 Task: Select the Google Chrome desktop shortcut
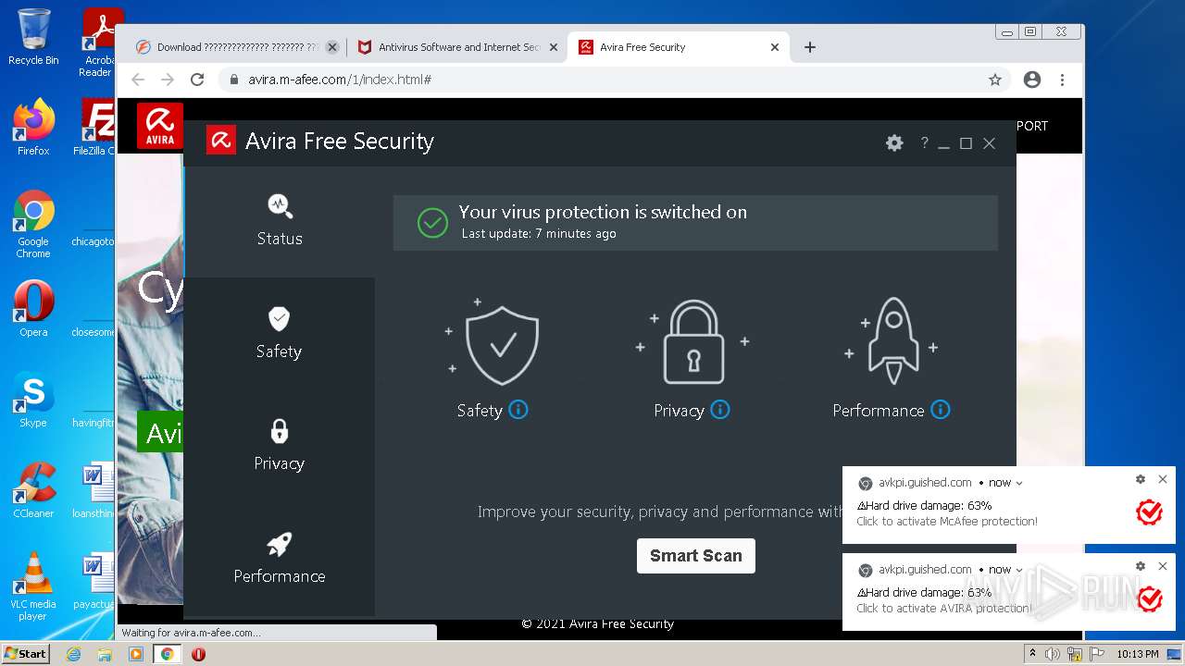coord(33,224)
